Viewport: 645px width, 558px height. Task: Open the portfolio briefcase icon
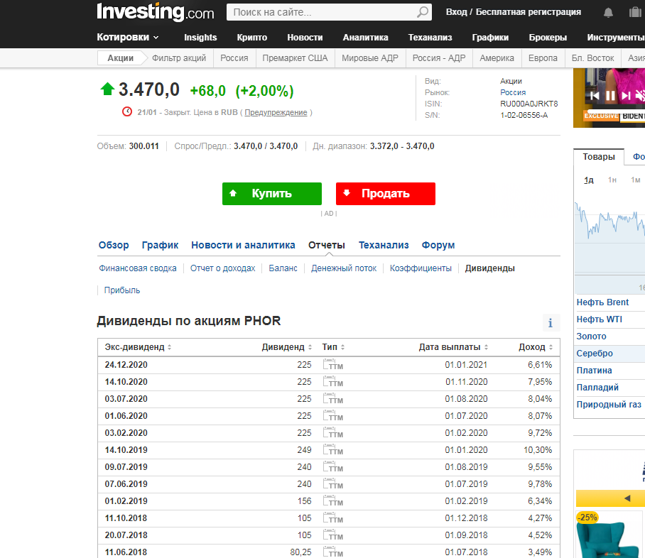click(x=635, y=12)
